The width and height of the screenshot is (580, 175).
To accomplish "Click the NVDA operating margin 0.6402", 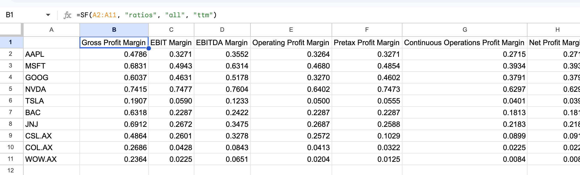I will pos(291,89).
